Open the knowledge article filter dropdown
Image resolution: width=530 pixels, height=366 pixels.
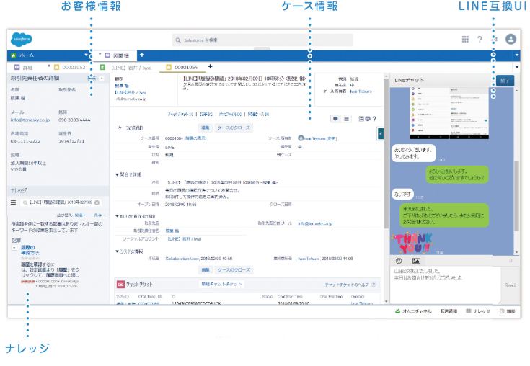coord(100,215)
